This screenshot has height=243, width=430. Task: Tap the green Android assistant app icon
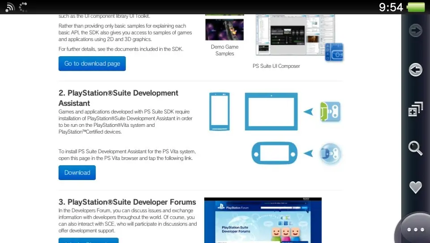click(330, 112)
